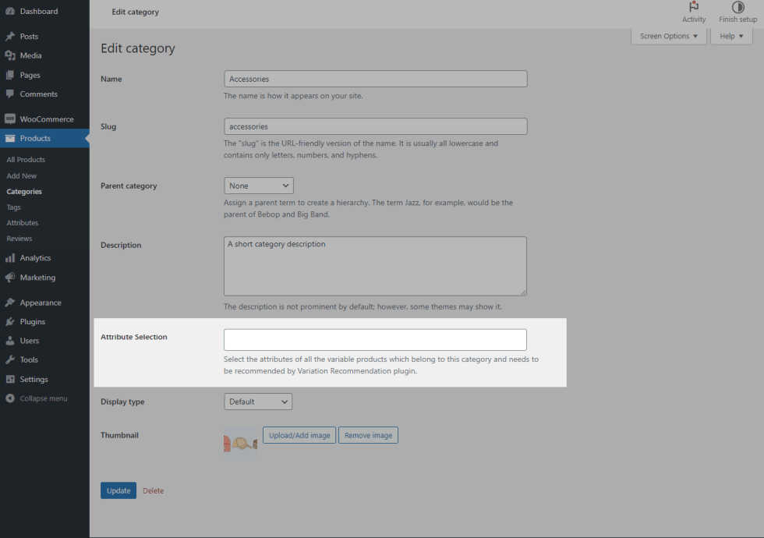This screenshot has height=538, width=764.
Task: Click the Tools wrench icon
Action: 9,359
